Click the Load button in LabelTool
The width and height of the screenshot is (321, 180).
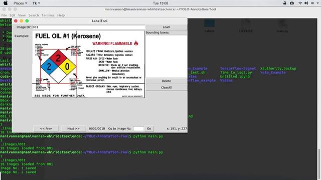[166, 27]
